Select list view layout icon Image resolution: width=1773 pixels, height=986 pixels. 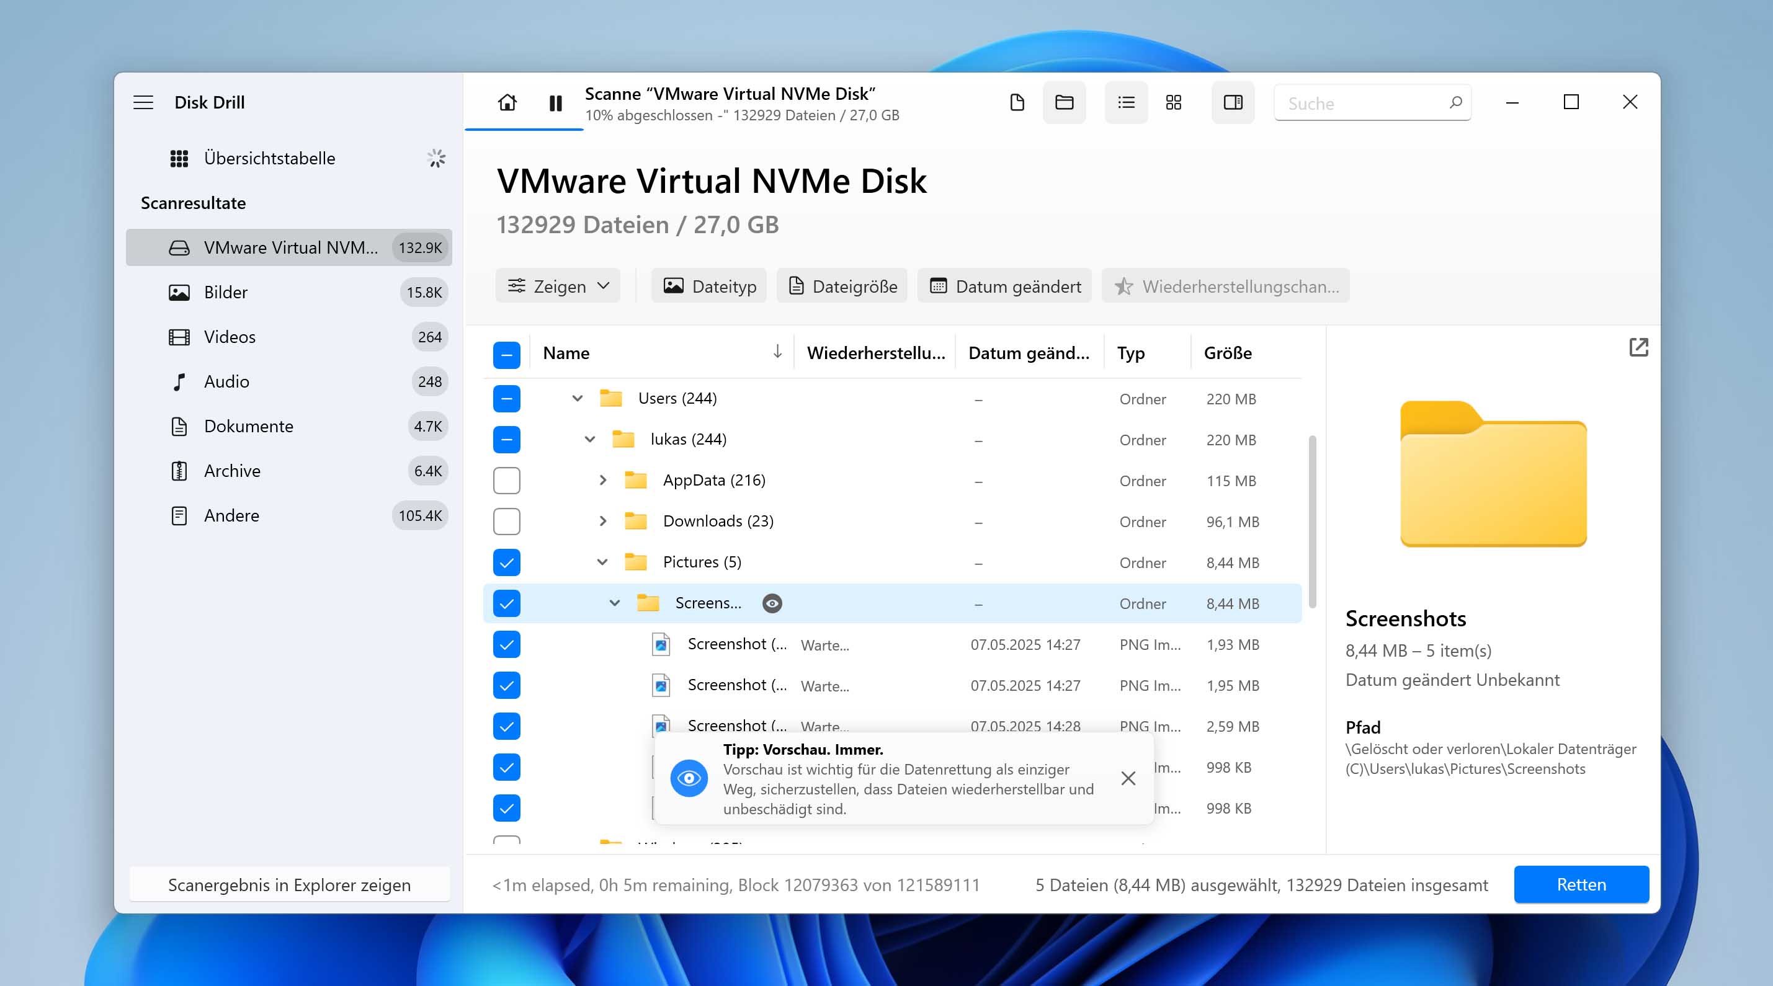(x=1126, y=102)
